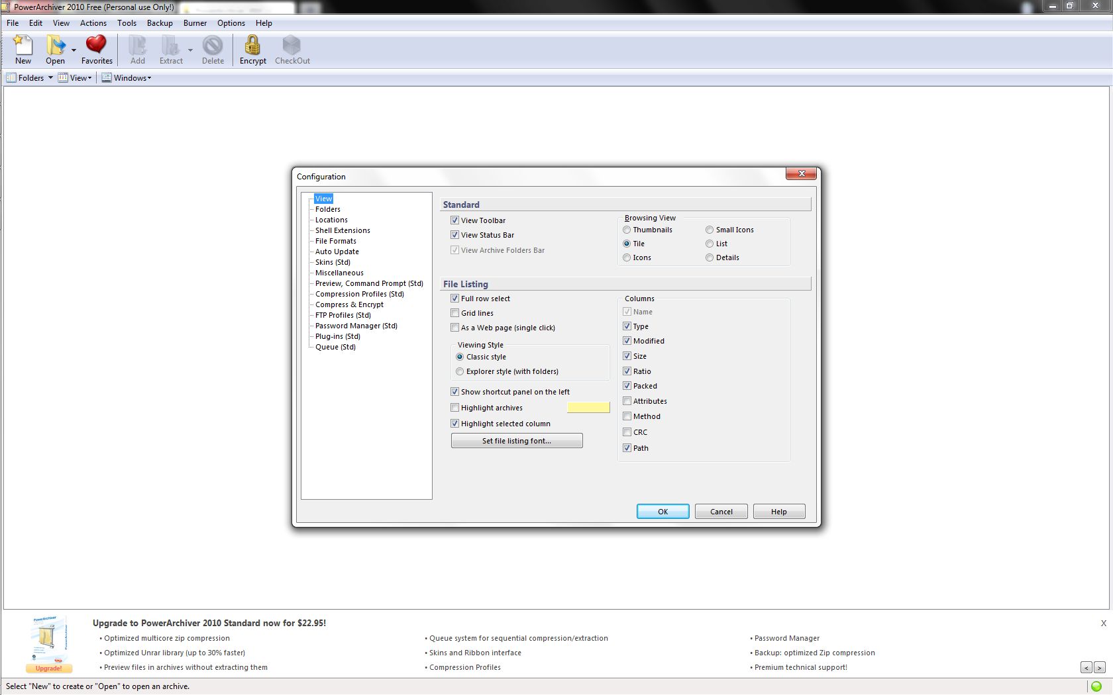The height and width of the screenshot is (695, 1113).
Task: Open the Tools menu
Action: click(127, 23)
